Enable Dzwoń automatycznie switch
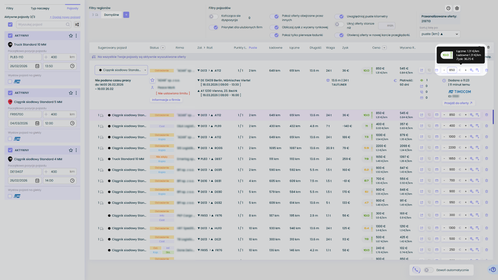Viewport: 498px width, 280px height. coord(428,270)
